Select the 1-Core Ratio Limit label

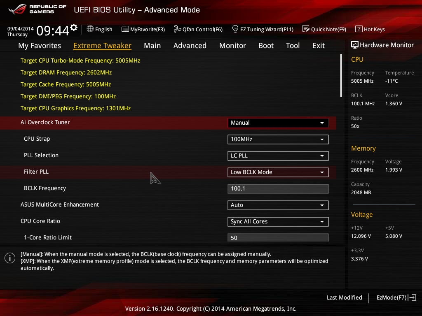tap(48, 237)
